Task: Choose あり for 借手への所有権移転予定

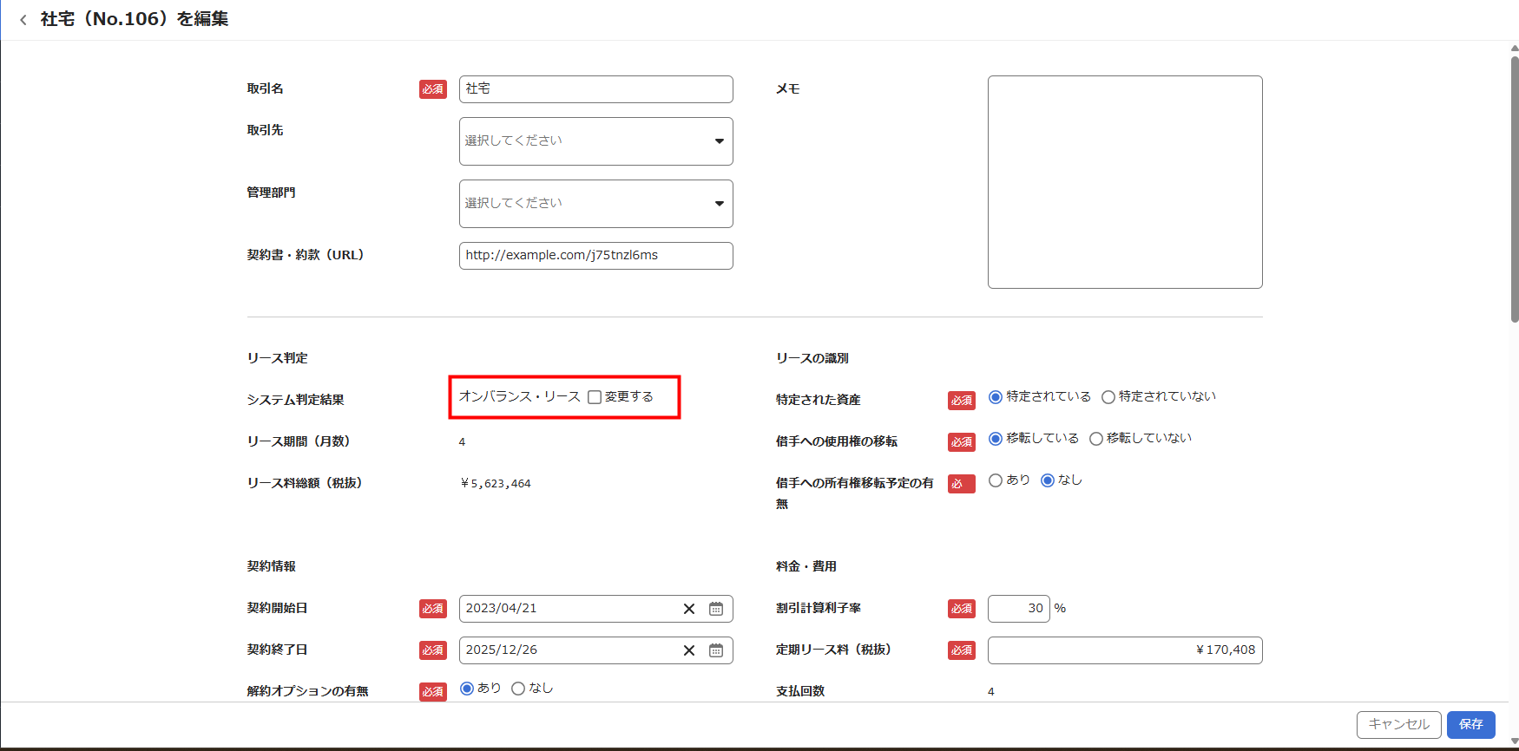Action: click(996, 480)
